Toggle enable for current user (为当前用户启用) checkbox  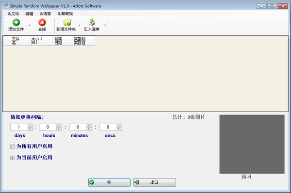(x=12, y=158)
